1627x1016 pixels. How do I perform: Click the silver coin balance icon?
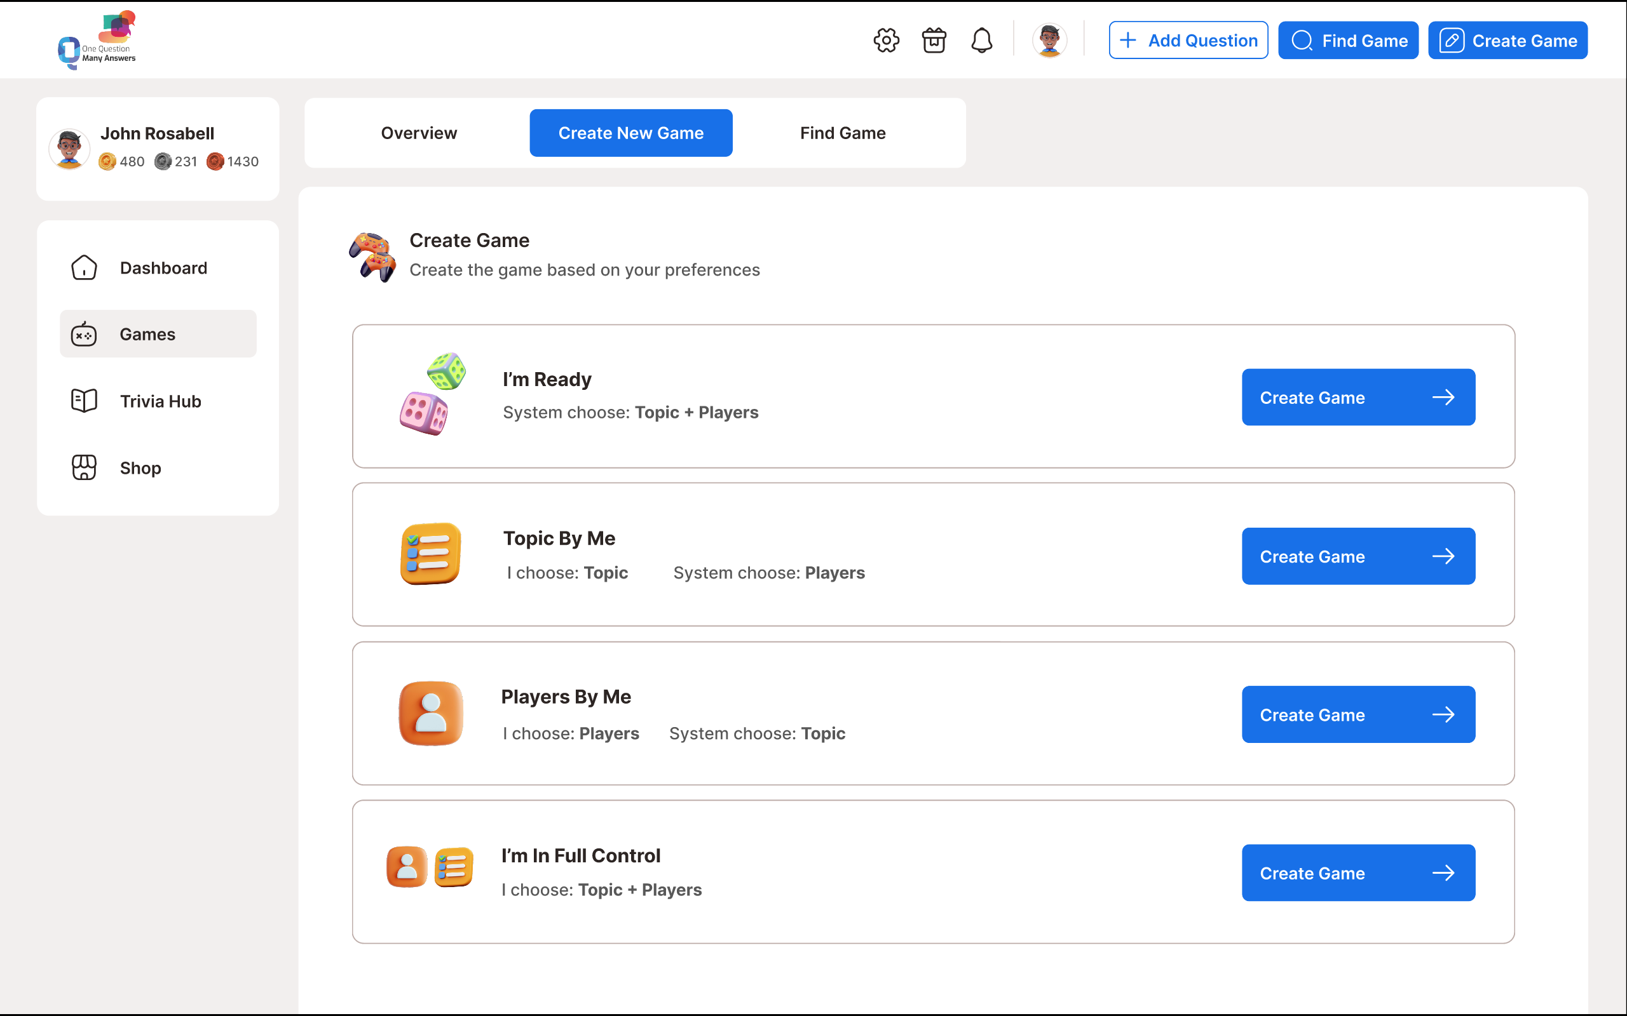point(163,161)
